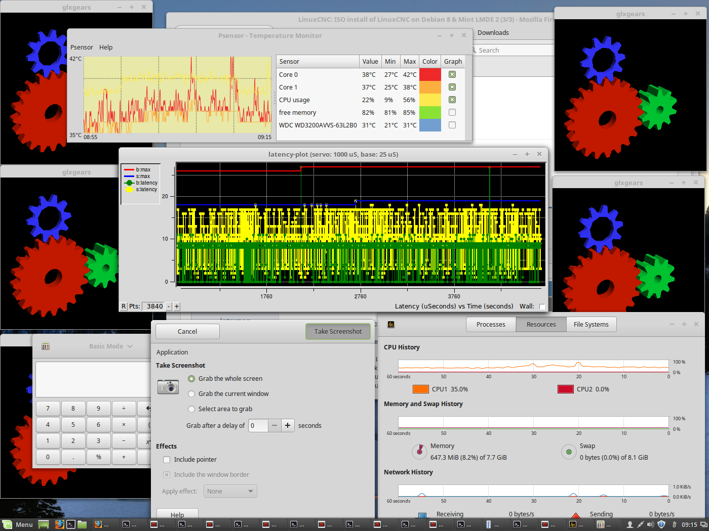Increase screenshot delay with plus stepper
709x531 pixels.
288,426
